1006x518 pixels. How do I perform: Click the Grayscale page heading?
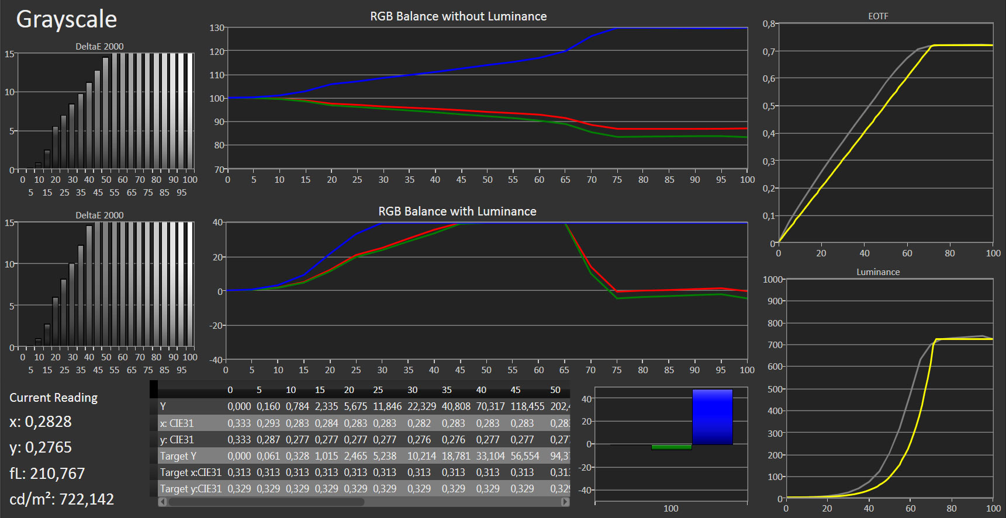pos(67,19)
